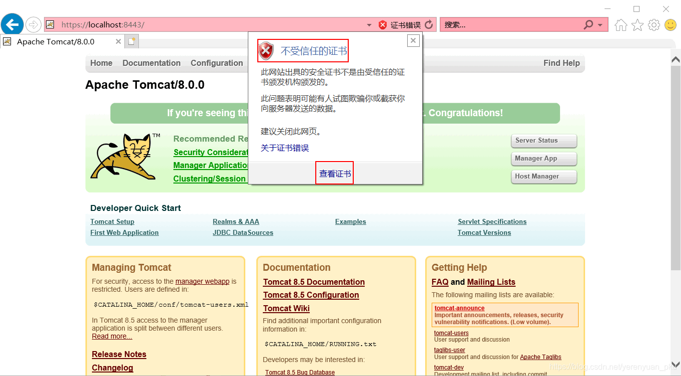Open the Realms & AAA link
The image size is (681, 376).
[x=236, y=221]
